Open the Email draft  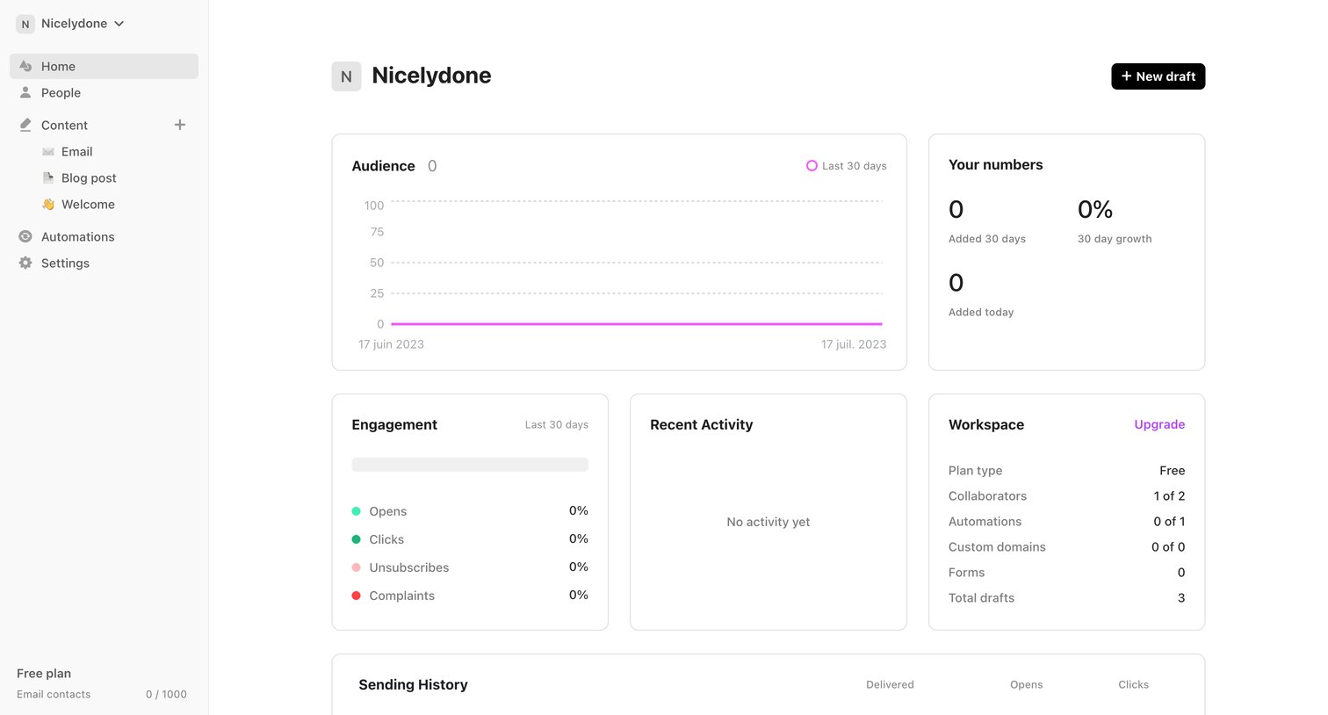click(76, 152)
